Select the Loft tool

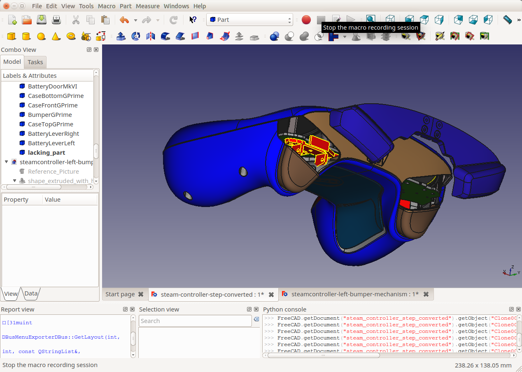point(210,36)
